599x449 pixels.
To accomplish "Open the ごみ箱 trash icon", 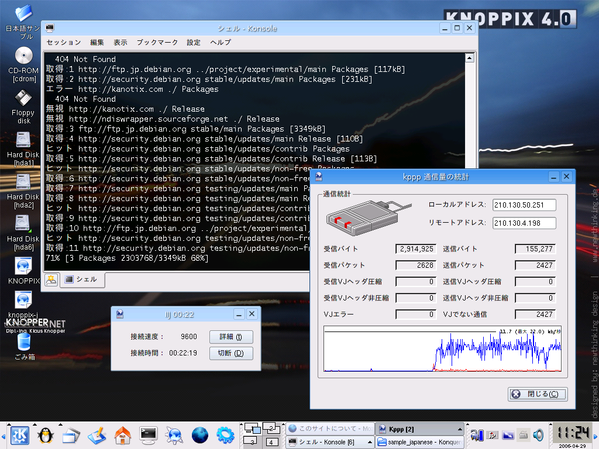I will pos(24,347).
